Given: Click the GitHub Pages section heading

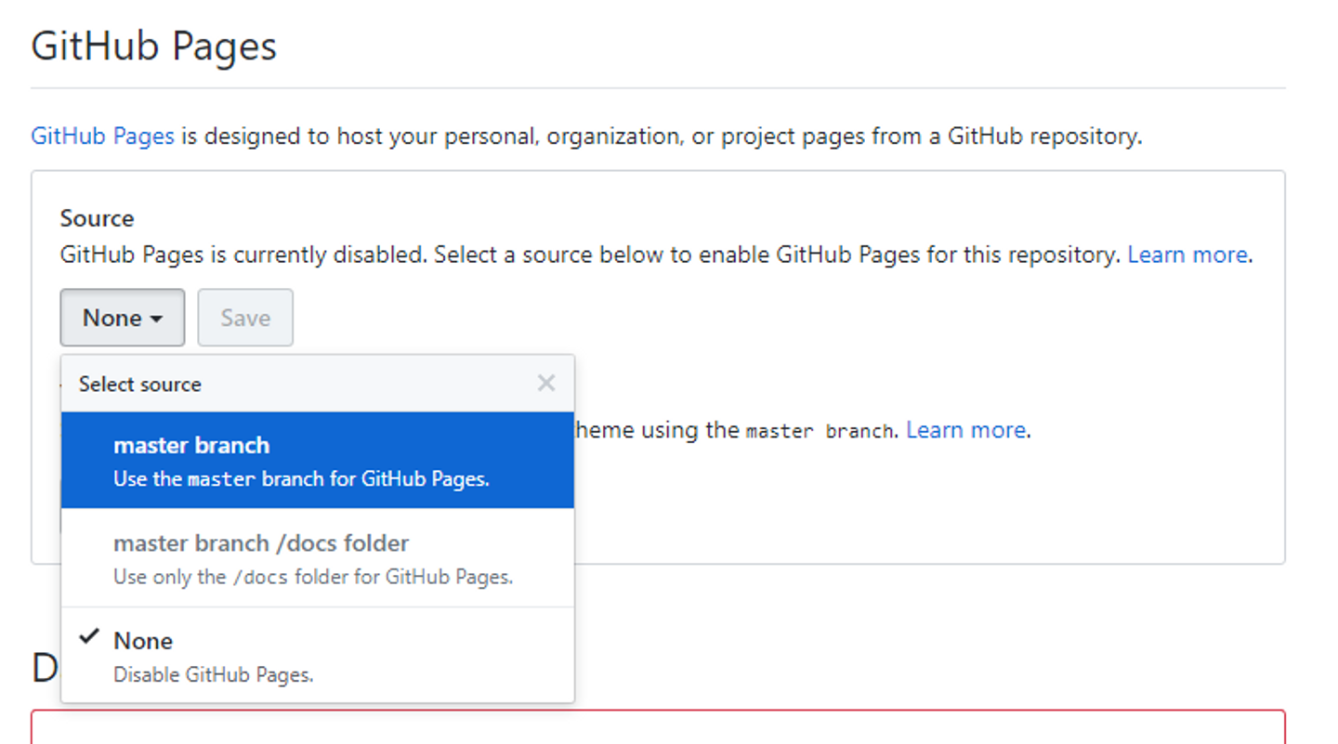Looking at the screenshot, I should [x=154, y=46].
